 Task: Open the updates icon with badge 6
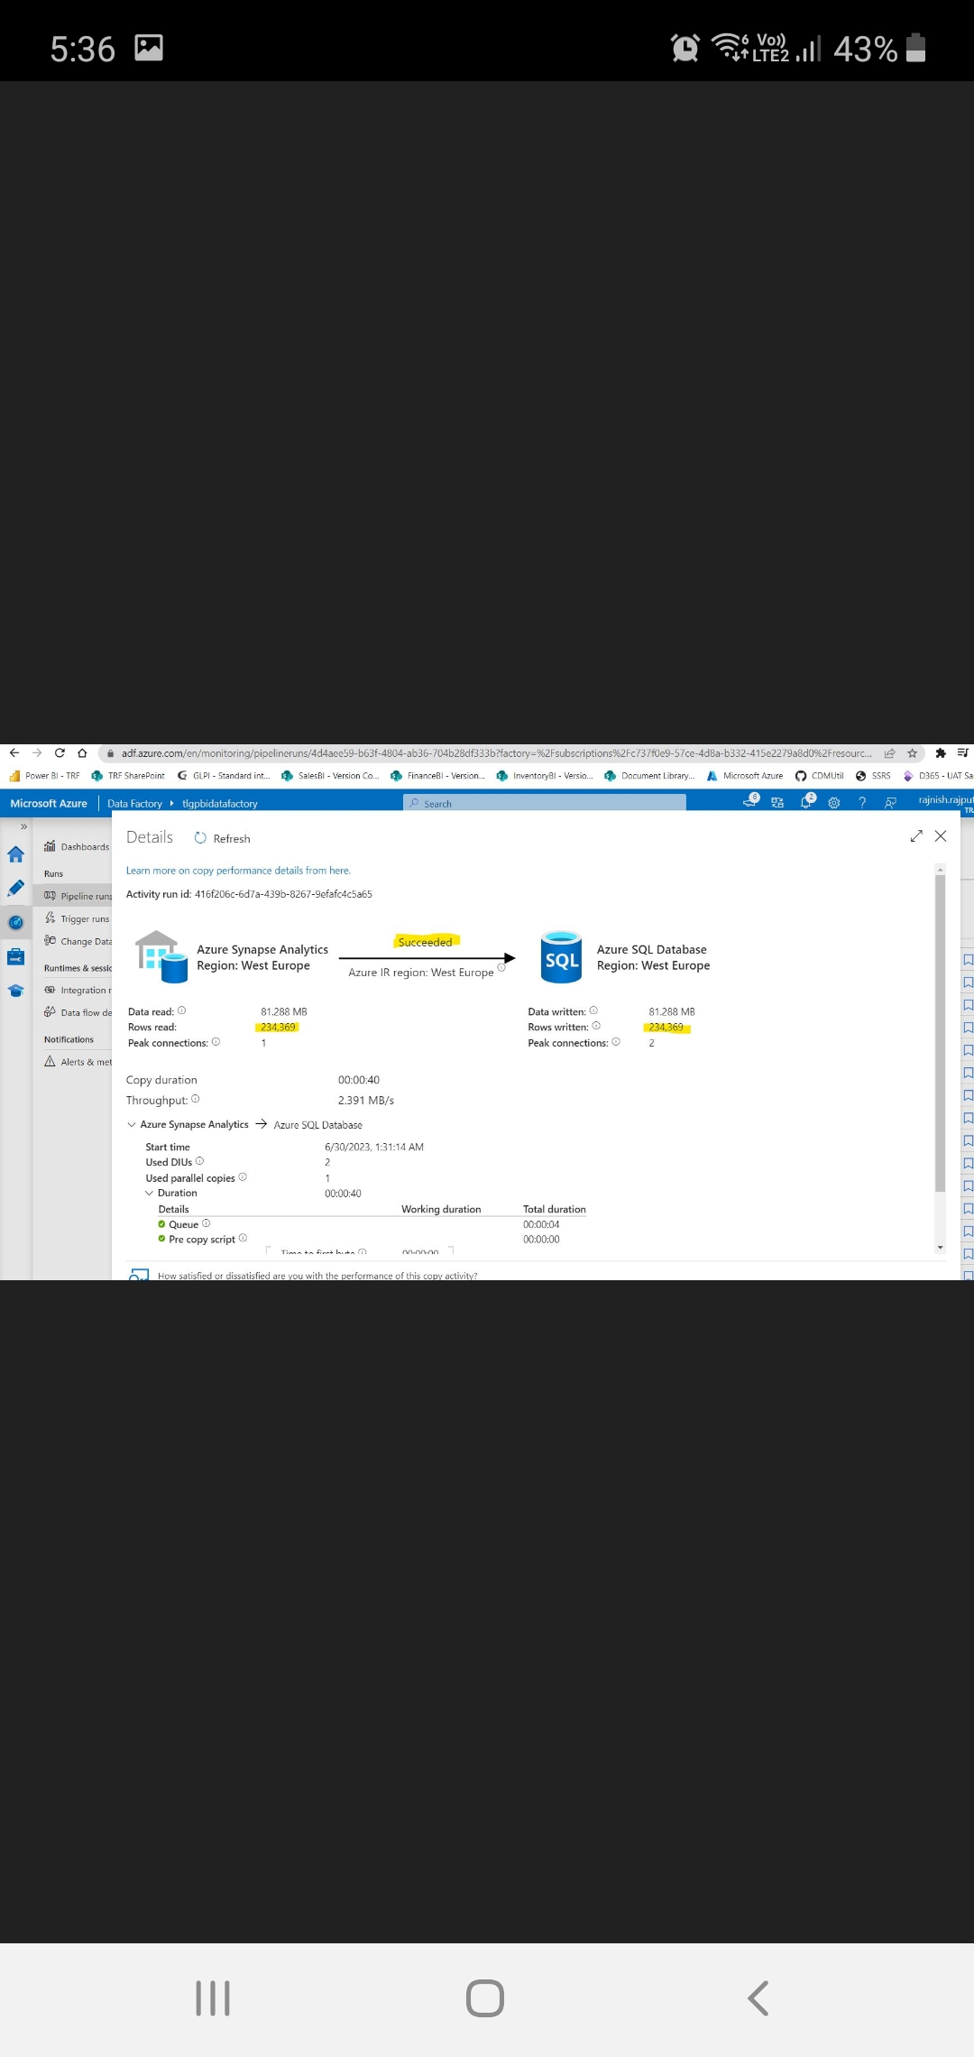[x=750, y=801]
